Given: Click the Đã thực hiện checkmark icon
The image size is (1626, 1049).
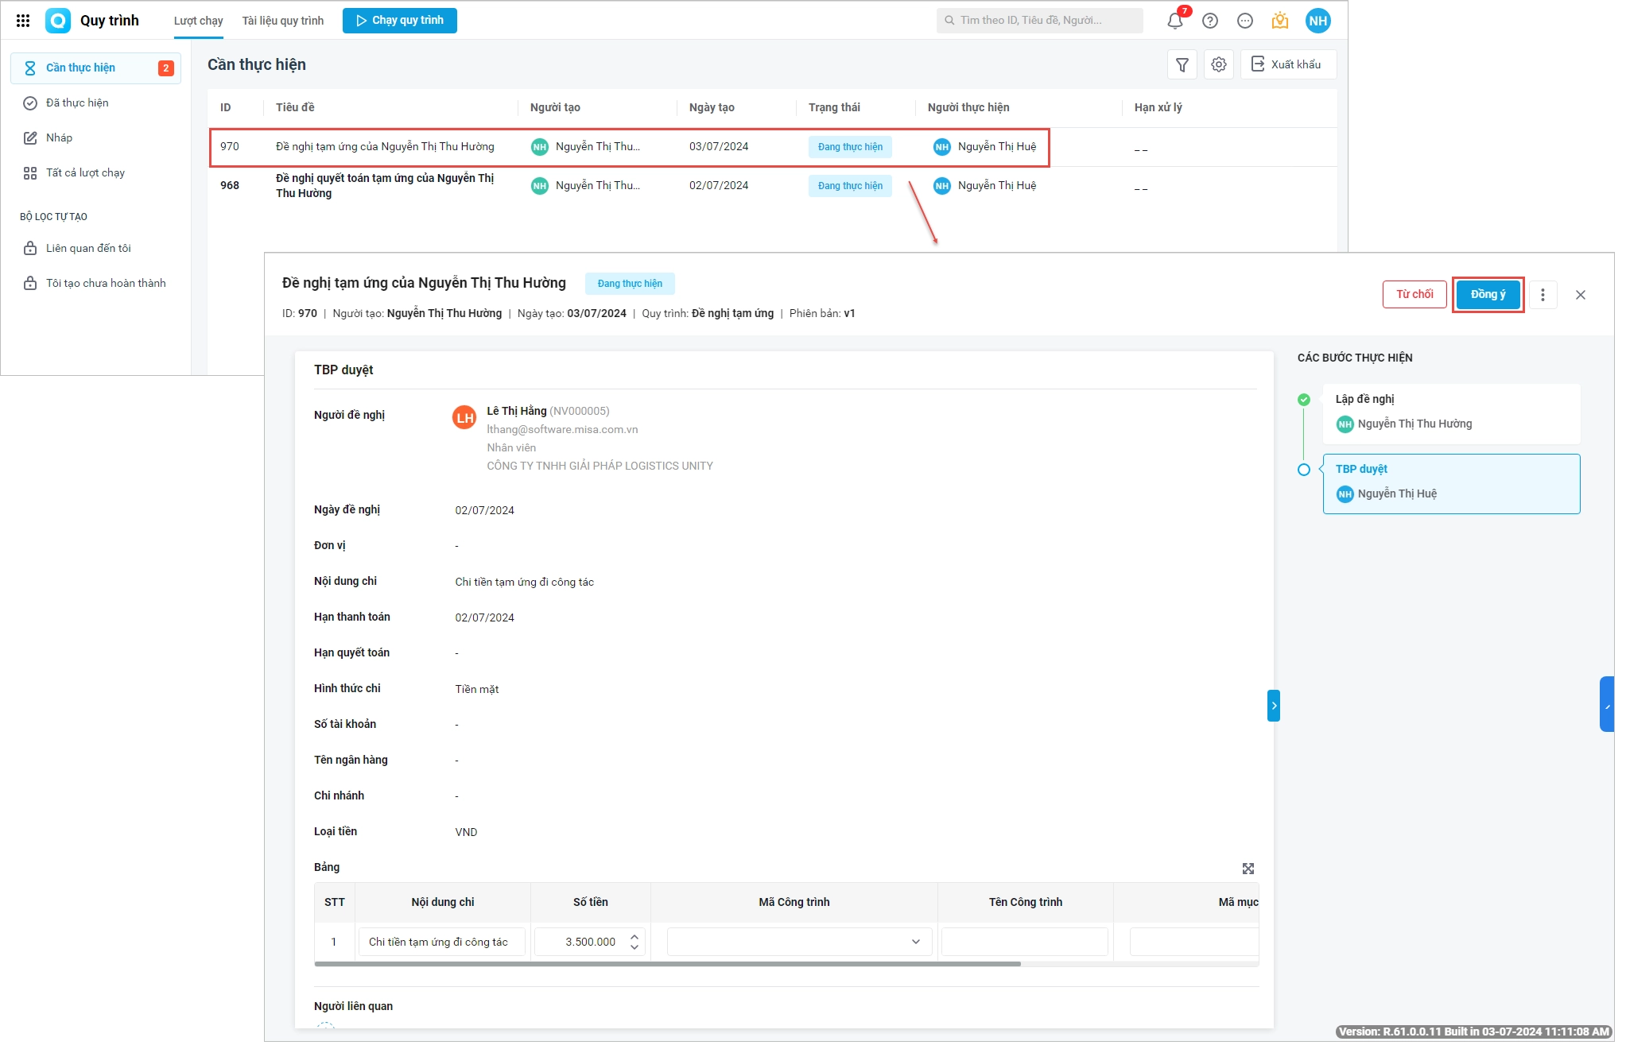Looking at the screenshot, I should pos(30,103).
